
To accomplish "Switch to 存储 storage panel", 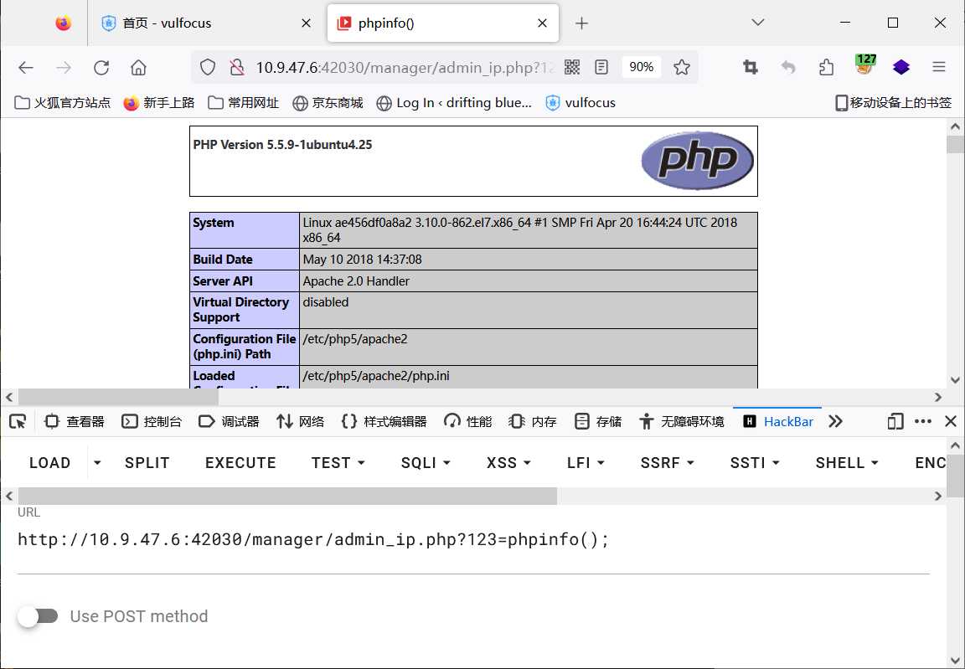I will click(597, 422).
